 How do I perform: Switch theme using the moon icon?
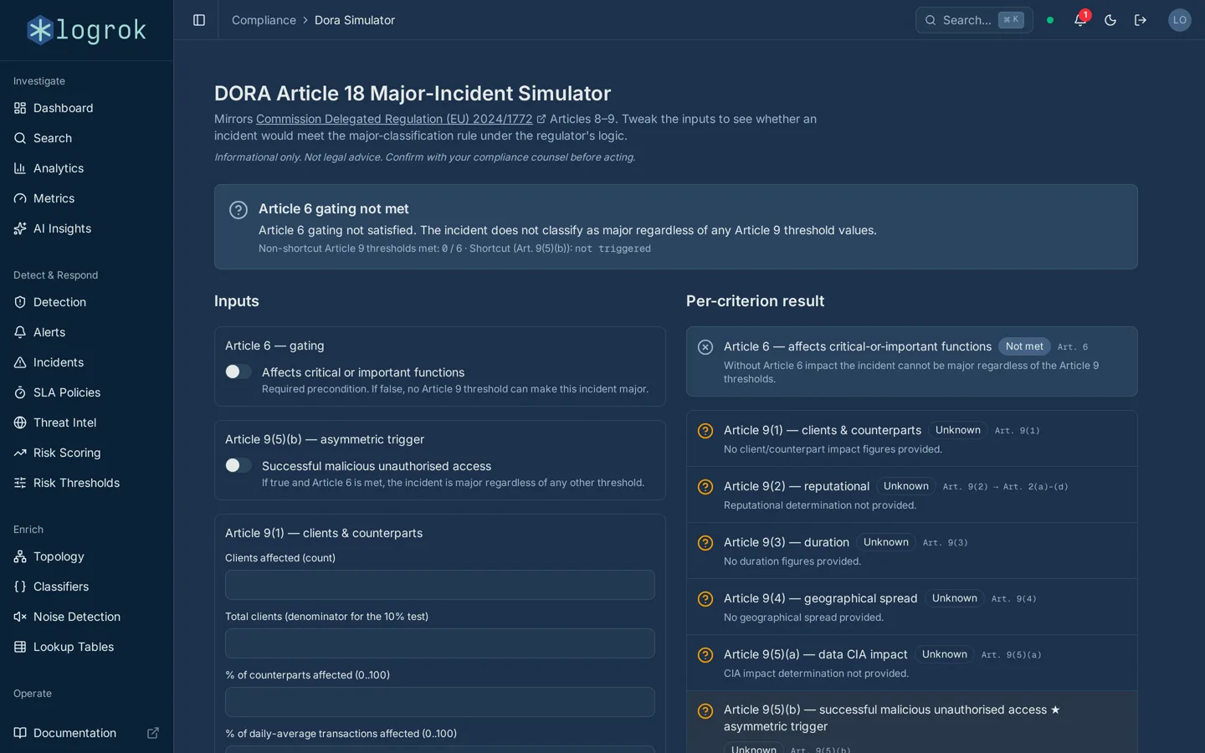coord(1110,20)
